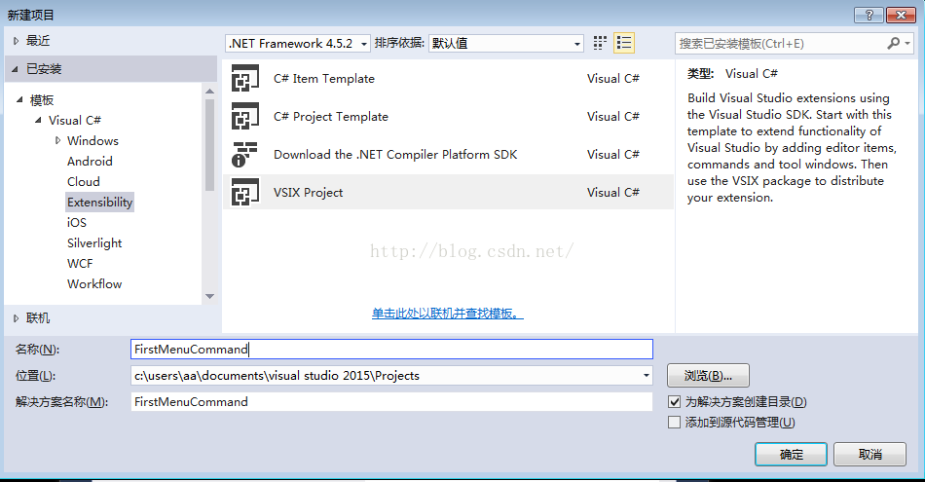Click the search magnifier icon
The width and height of the screenshot is (925, 482).
893,43
